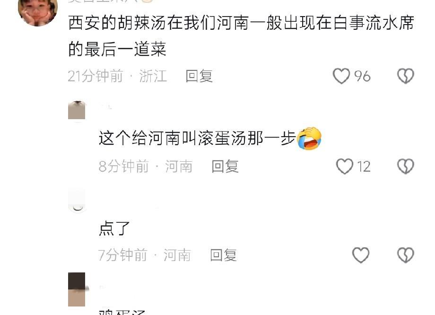The height and width of the screenshot is (315, 435).
Task: Select the 这个给河南叫滚蛋汤那一步 reply text
Action: pos(197,138)
